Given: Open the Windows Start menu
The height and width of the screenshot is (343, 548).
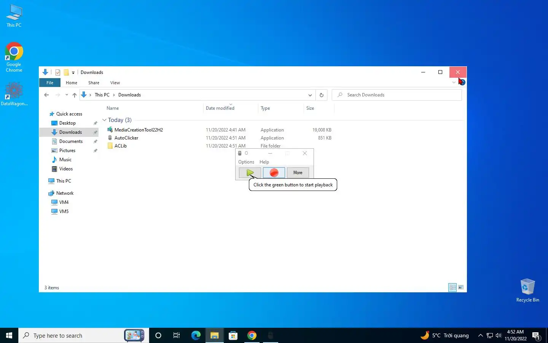Looking at the screenshot, I should (9, 335).
